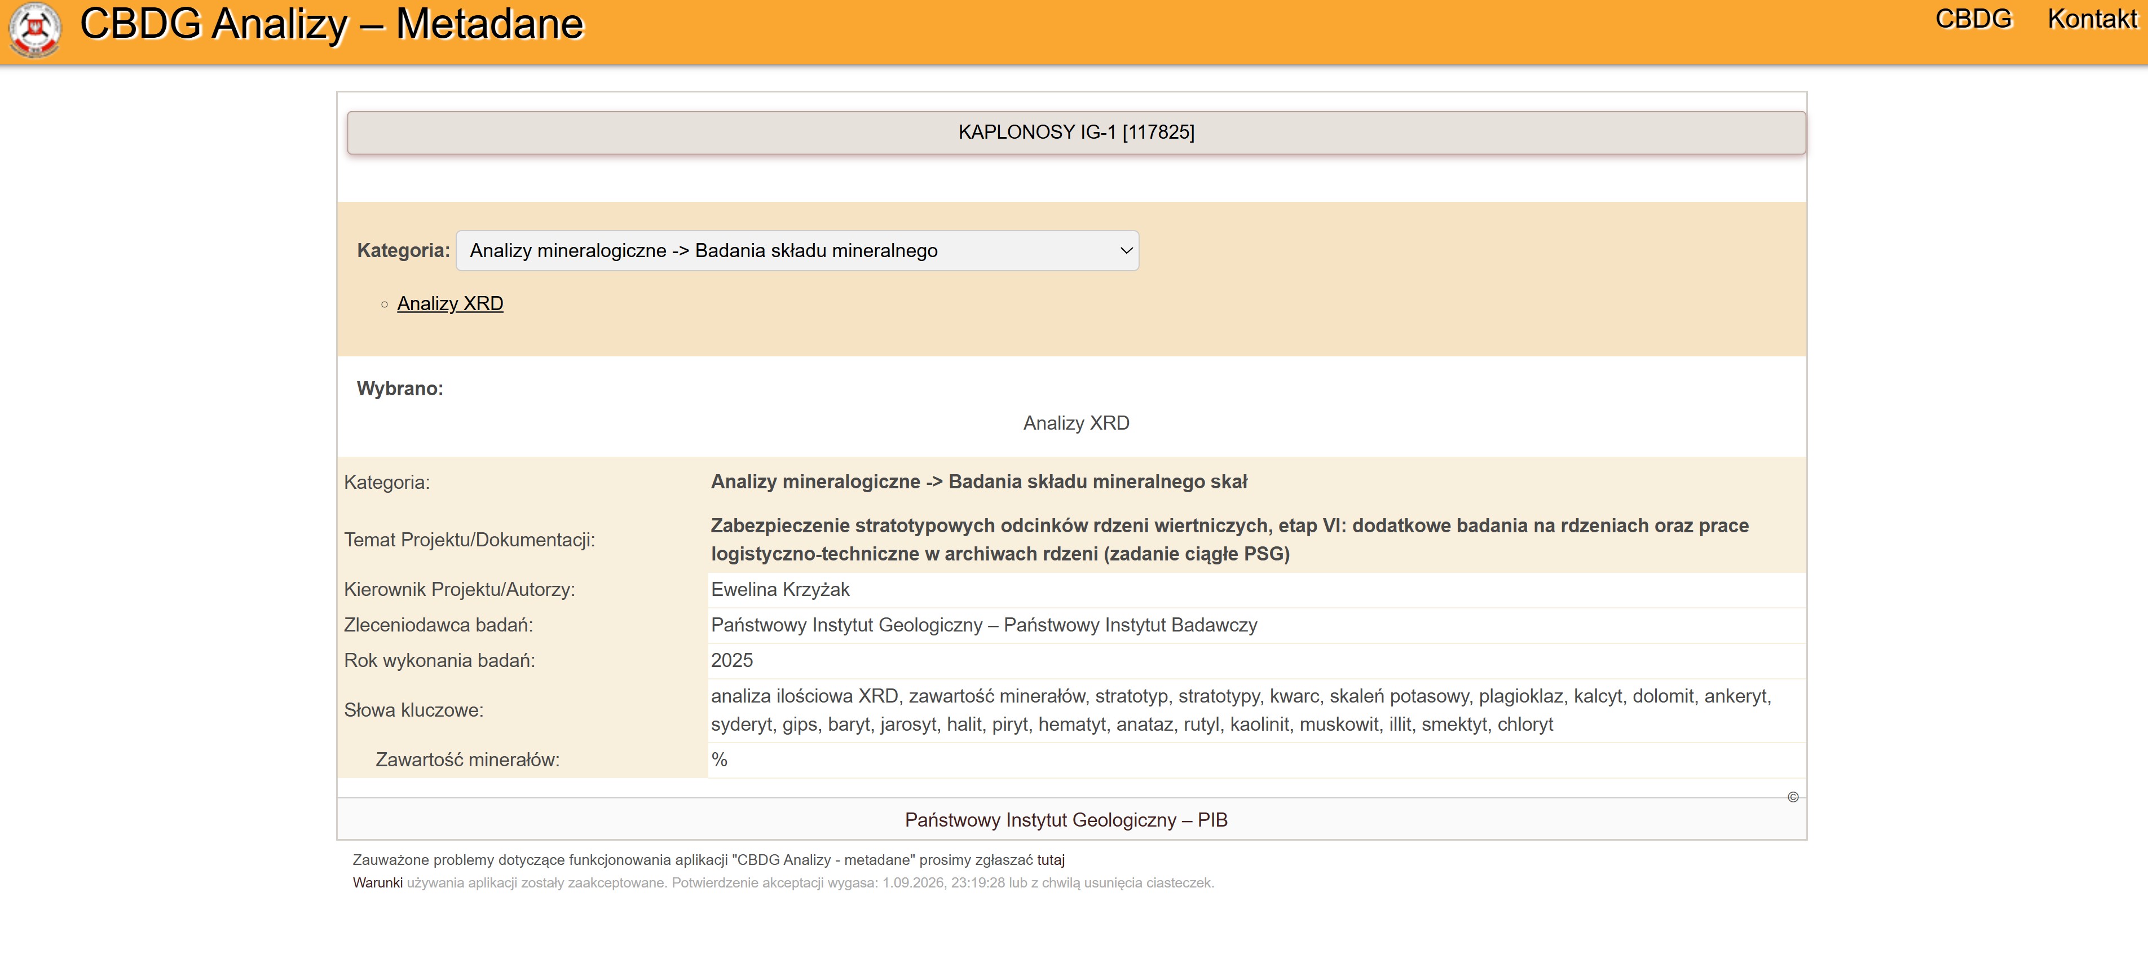Image resolution: width=2148 pixels, height=976 pixels.
Task: Click the 'Rok wykonania badań:' label
Action: tap(439, 660)
